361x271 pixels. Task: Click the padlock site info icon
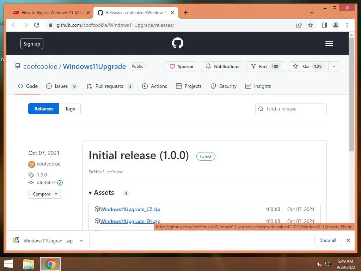pos(51,25)
